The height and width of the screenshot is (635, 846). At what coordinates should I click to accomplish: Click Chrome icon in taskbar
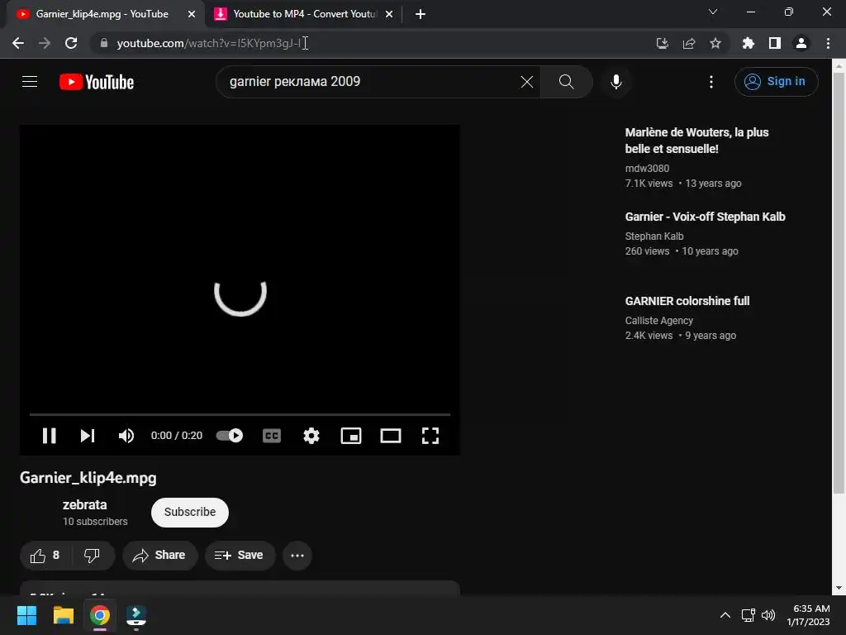point(100,615)
